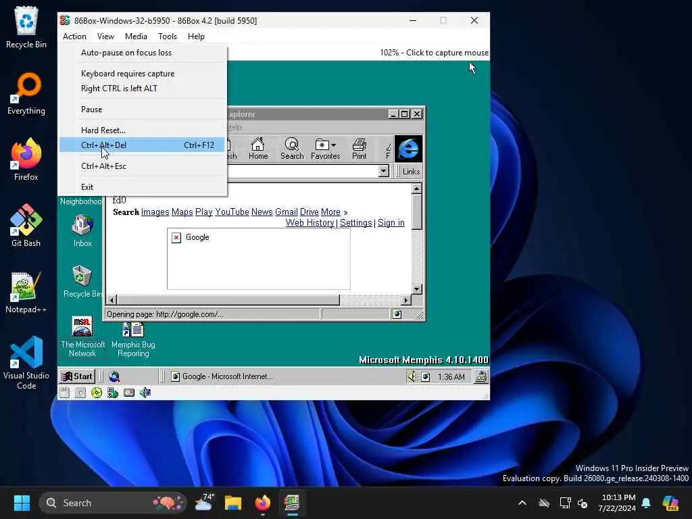Open the Settings link on Google page
Screen dimensions: 692x519
(x=355, y=223)
